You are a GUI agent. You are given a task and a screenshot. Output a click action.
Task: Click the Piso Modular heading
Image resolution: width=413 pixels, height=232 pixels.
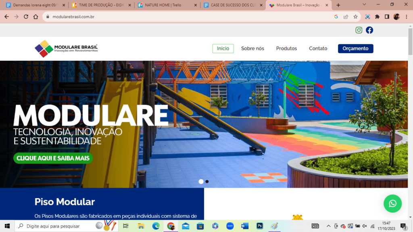pyautogui.click(x=65, y=202)
